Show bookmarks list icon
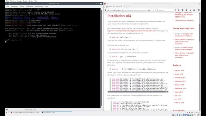The image size is (206, 116). (179, 10)
